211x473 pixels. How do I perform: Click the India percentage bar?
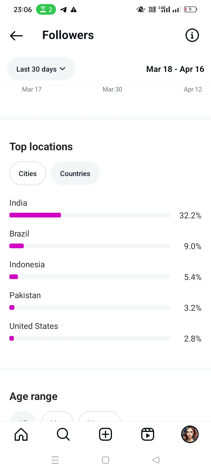[89, 215]
